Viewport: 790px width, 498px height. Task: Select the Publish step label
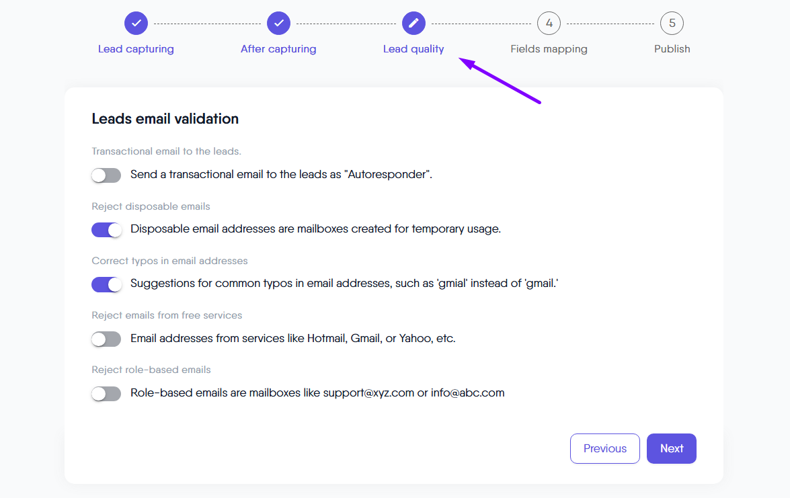click(x=672, y=49)
